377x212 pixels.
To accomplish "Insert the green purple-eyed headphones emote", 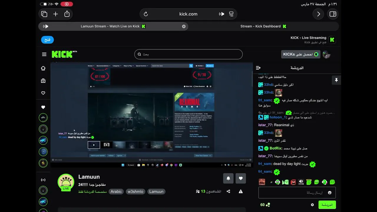I will coord(277,182).
